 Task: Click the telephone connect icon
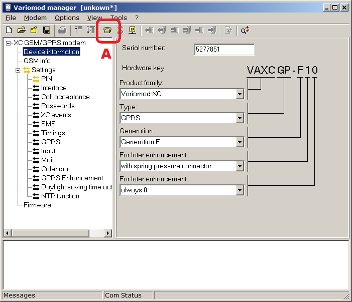pos(107,31)
